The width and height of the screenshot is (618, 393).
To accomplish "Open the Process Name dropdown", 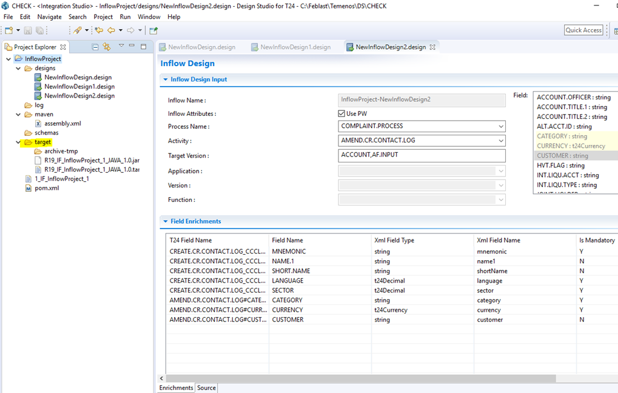I will pyautogui.click(x=500, y=126).
